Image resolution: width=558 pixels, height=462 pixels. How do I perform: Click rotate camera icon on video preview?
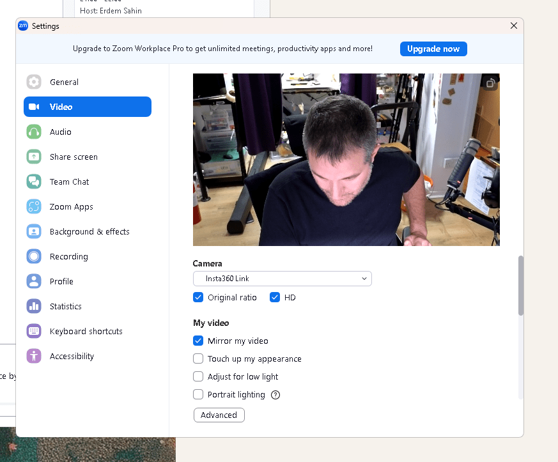pyautogui.click(x=490, y=83)
